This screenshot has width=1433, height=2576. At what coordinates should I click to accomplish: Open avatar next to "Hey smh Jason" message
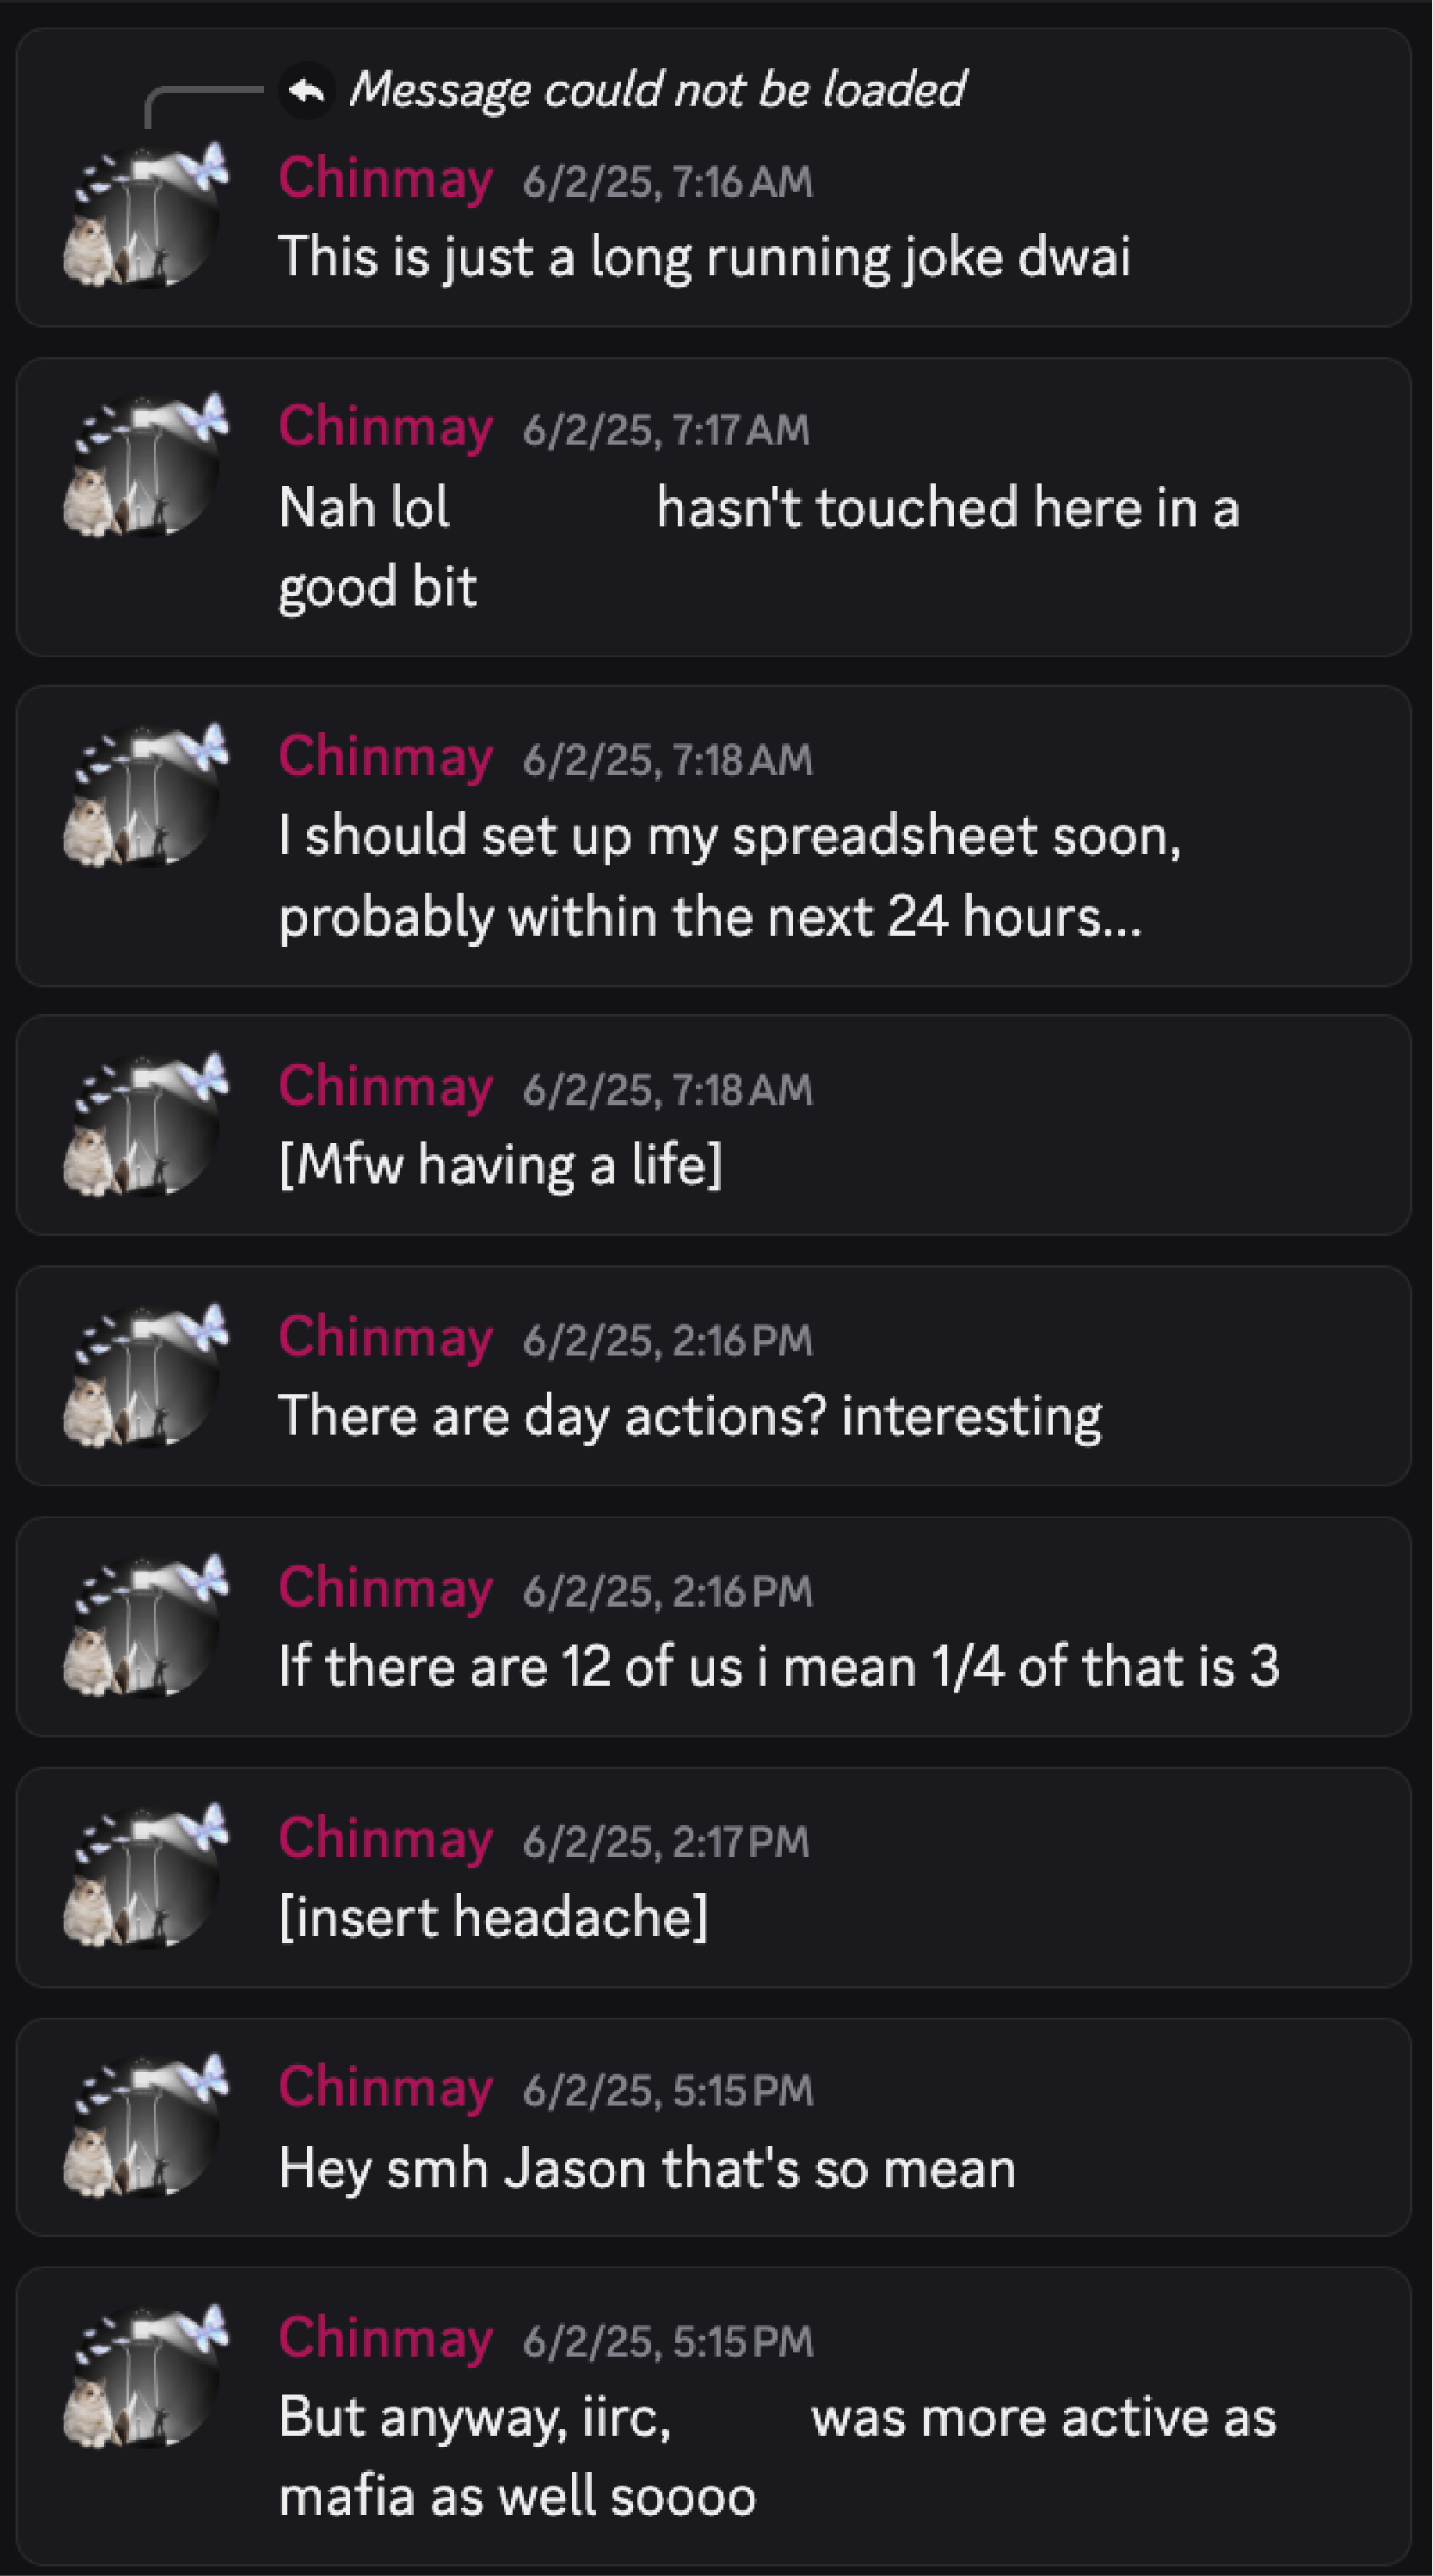(x=144, y=2127)
